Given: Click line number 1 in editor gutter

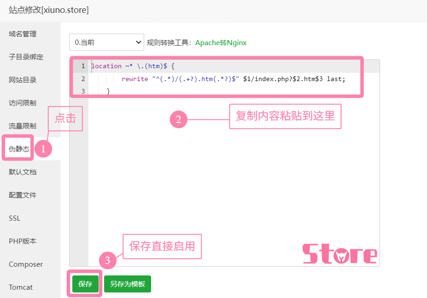Looking at the screenshot, I should (82, 66).
